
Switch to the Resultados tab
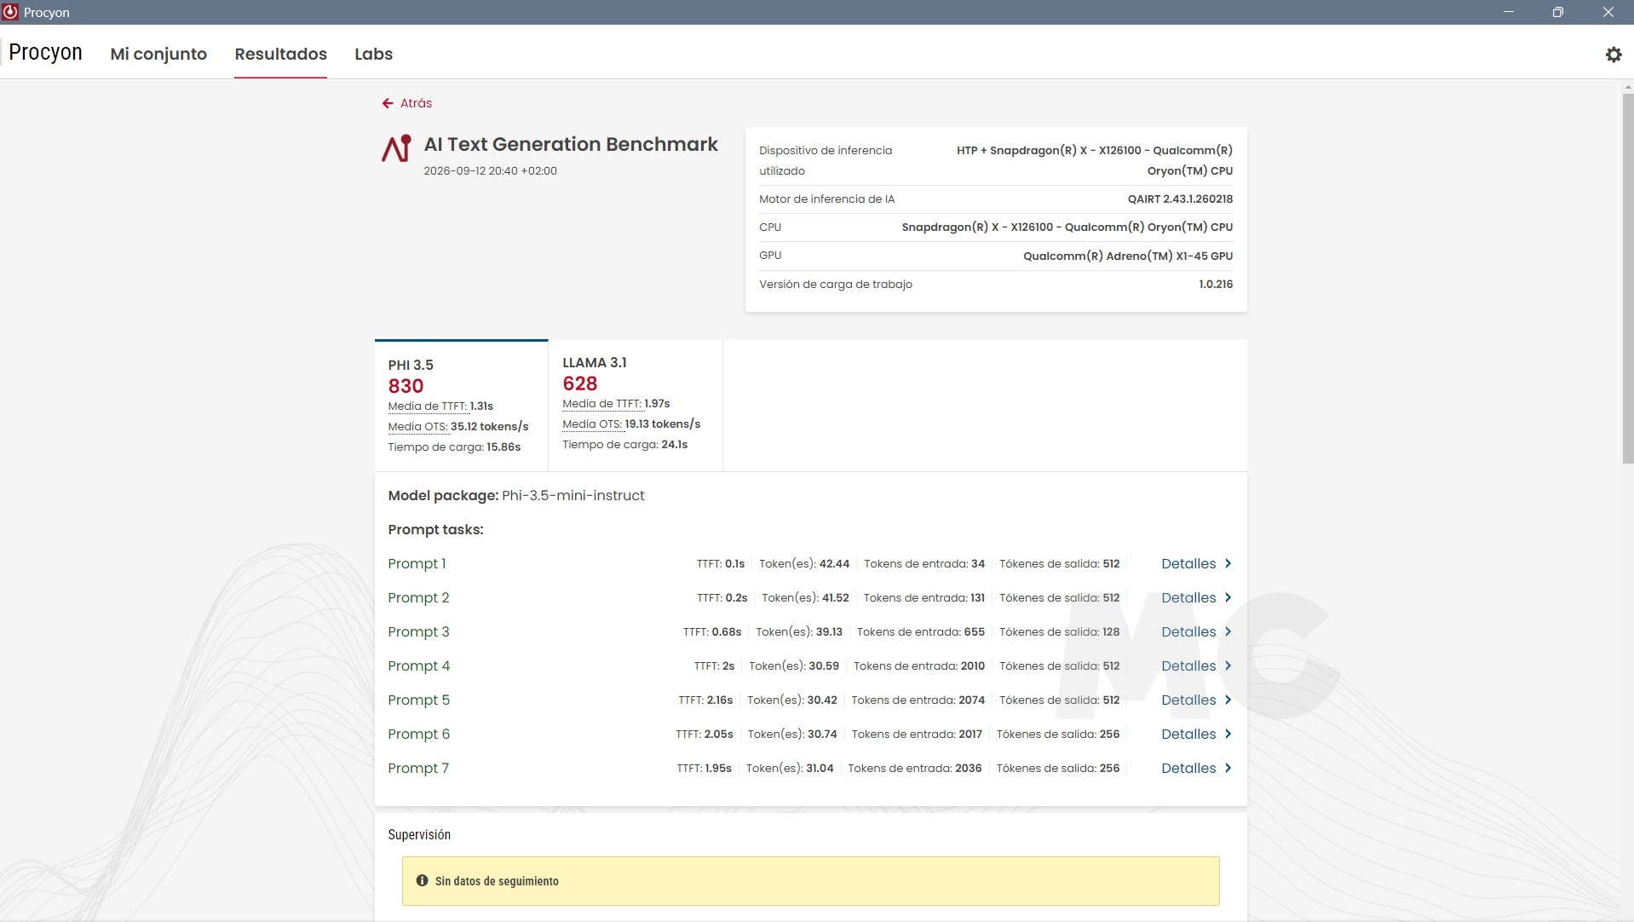(x=280, y=54)
